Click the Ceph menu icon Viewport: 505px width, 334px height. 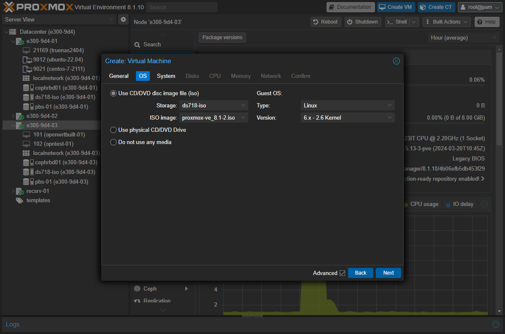pyautogui.click(x=137, y=289)
